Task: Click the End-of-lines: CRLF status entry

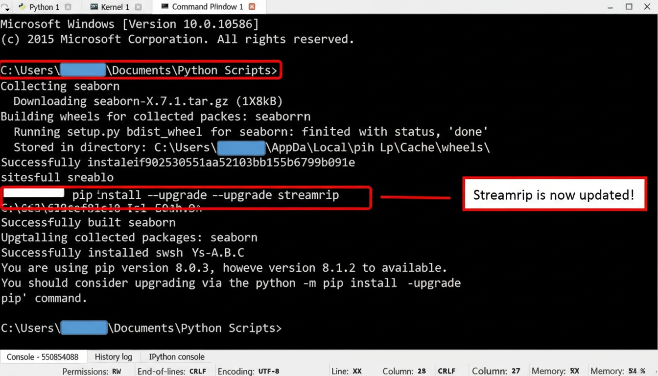Action: pyautogui.click(x=172, y=371)
